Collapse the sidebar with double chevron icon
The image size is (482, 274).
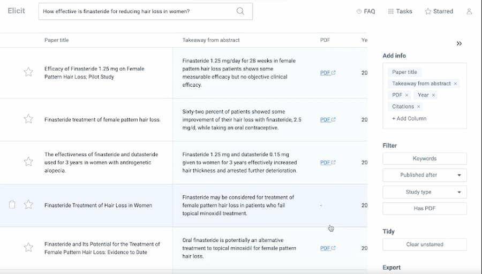(x=459, y=44)
